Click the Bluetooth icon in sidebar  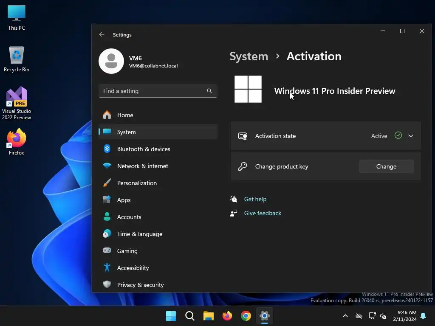(107, 149)
